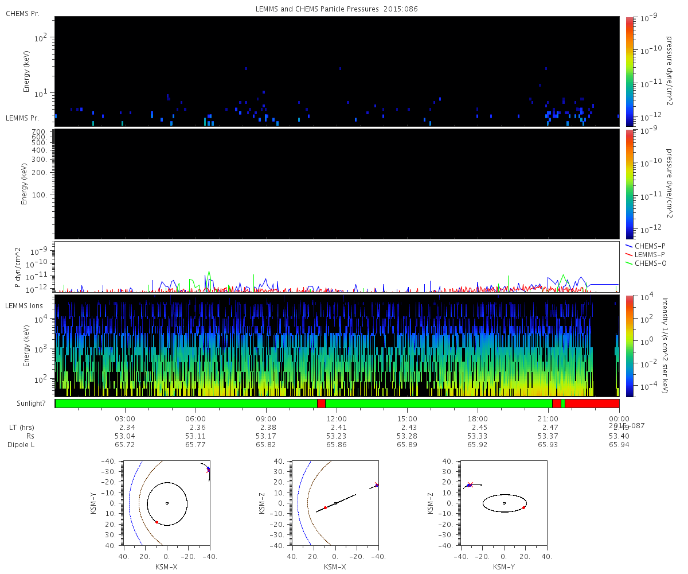Open the KSM-X versus KSM-Y orbit plot

pos(166,503)
